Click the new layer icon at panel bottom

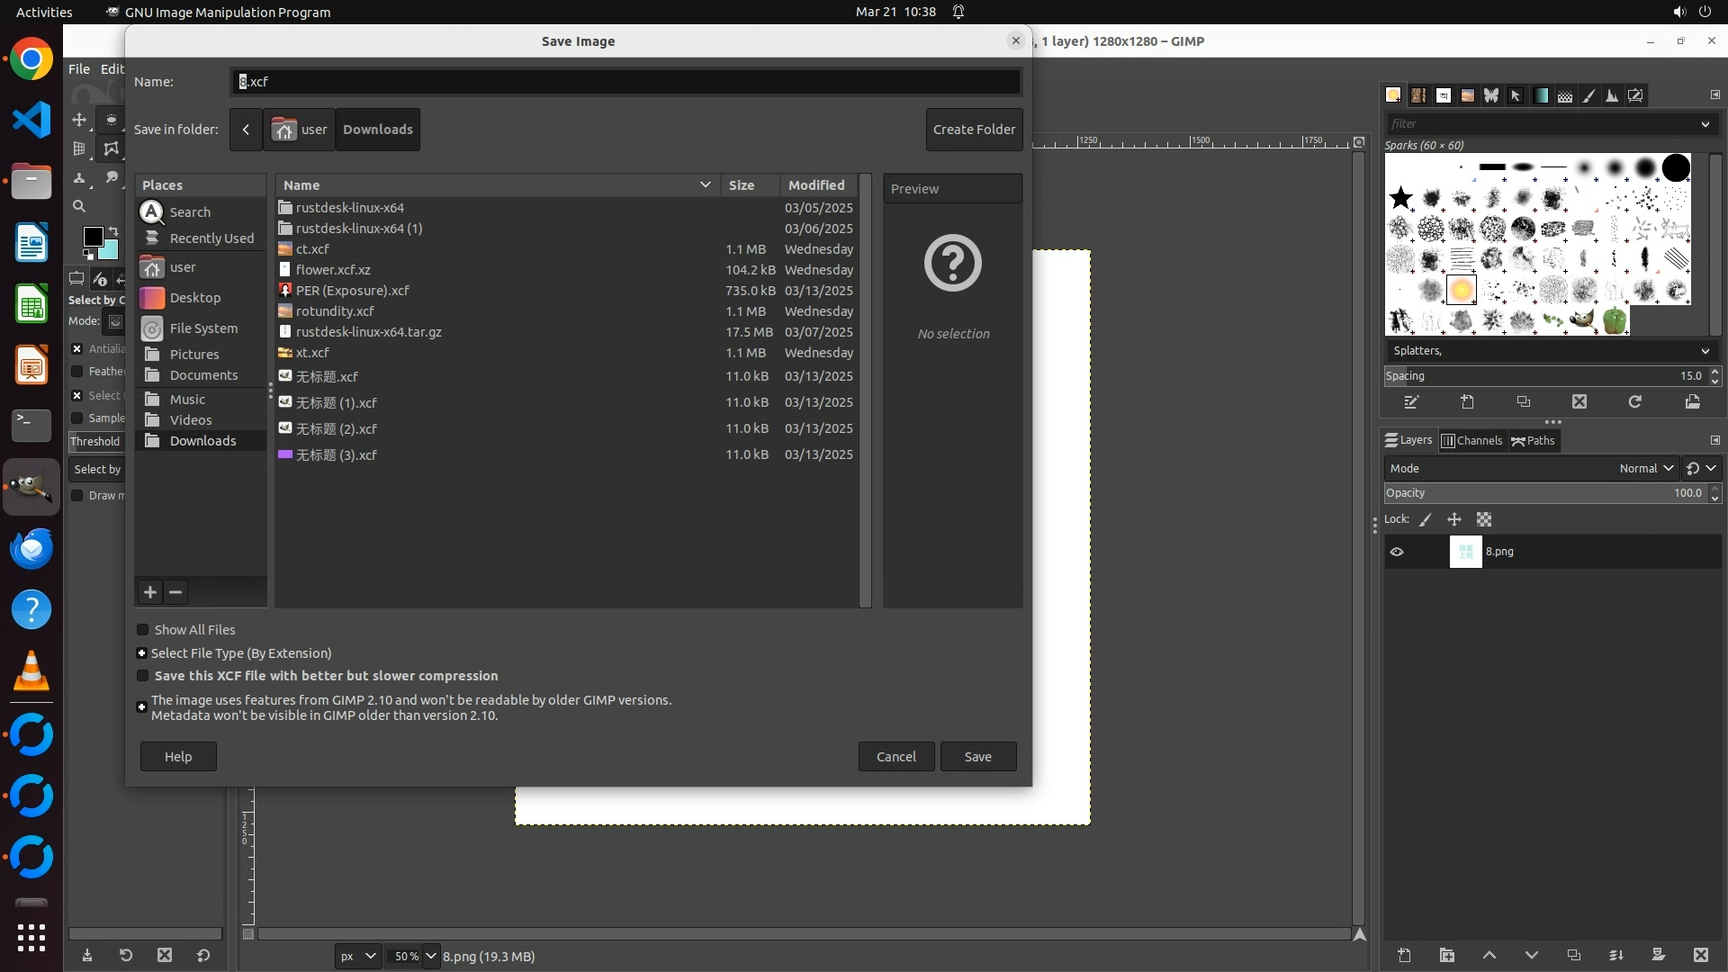(1404, 955)
